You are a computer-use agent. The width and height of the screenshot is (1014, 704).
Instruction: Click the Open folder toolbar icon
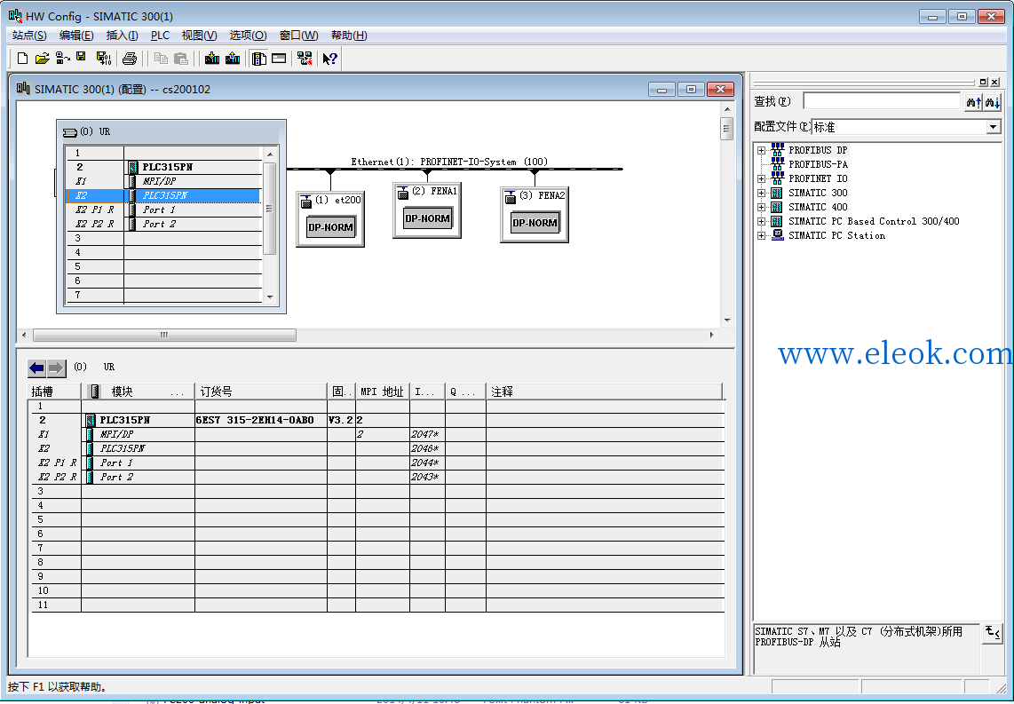click(42, 59)
